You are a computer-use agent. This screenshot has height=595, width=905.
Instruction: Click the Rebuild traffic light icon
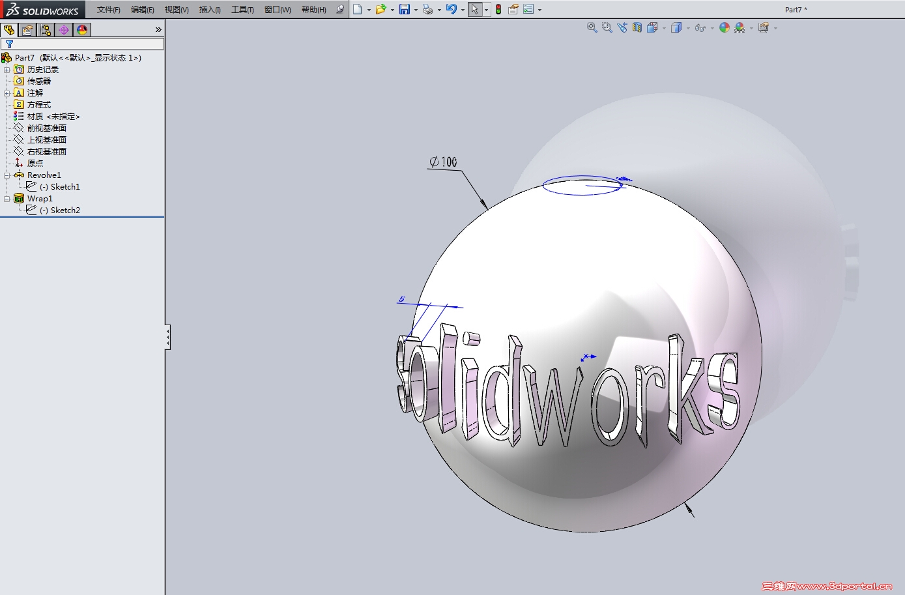pos(498,9)
